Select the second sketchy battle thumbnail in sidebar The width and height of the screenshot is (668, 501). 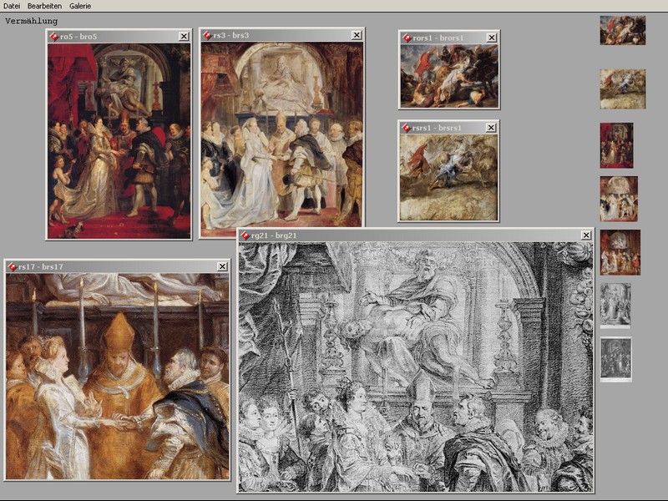[622, 89]
